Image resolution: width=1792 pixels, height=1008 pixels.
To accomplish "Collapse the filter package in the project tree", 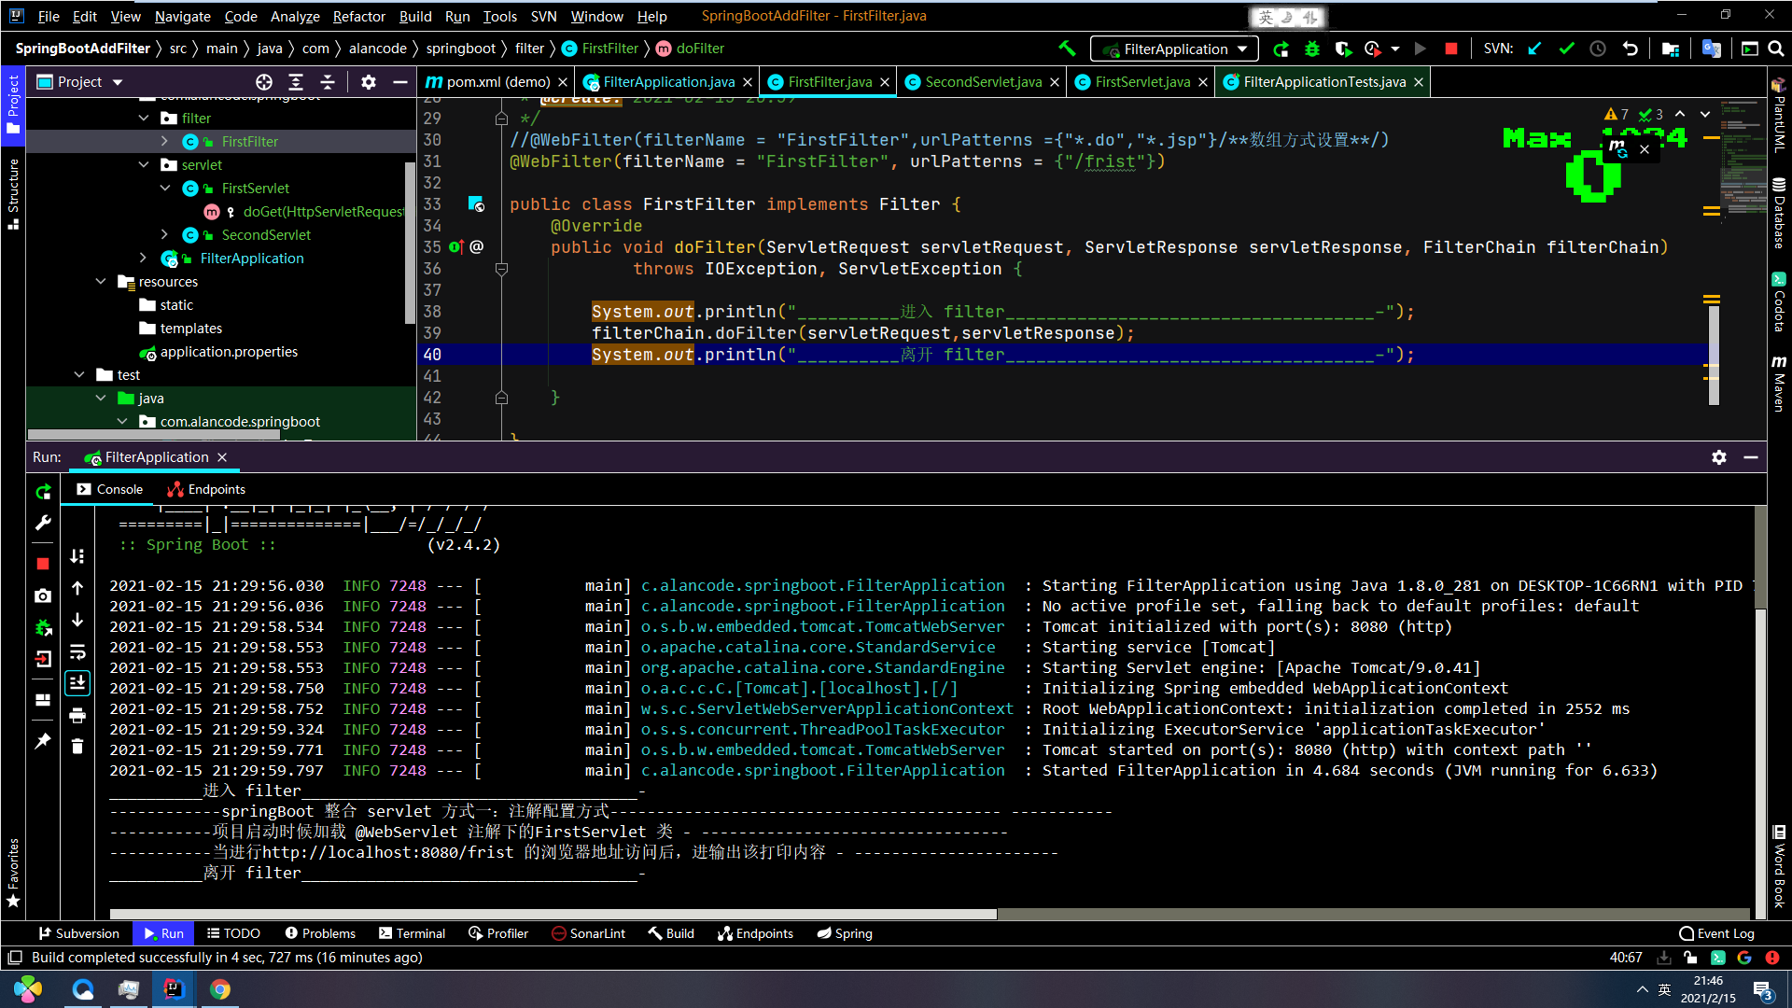I will [144, 119].
